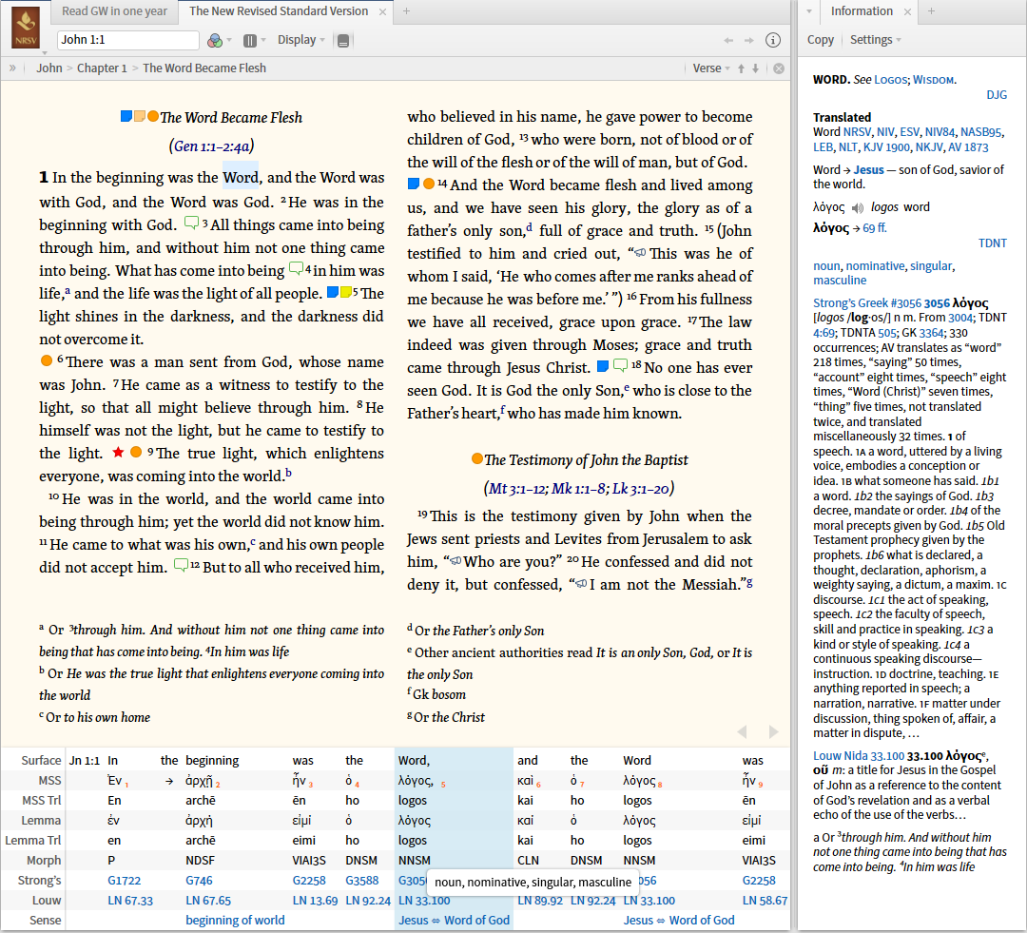Screen dimensions: 1027x933
Task: Select 'beginning of world' in Sense row
Action: tap(235, 920)
